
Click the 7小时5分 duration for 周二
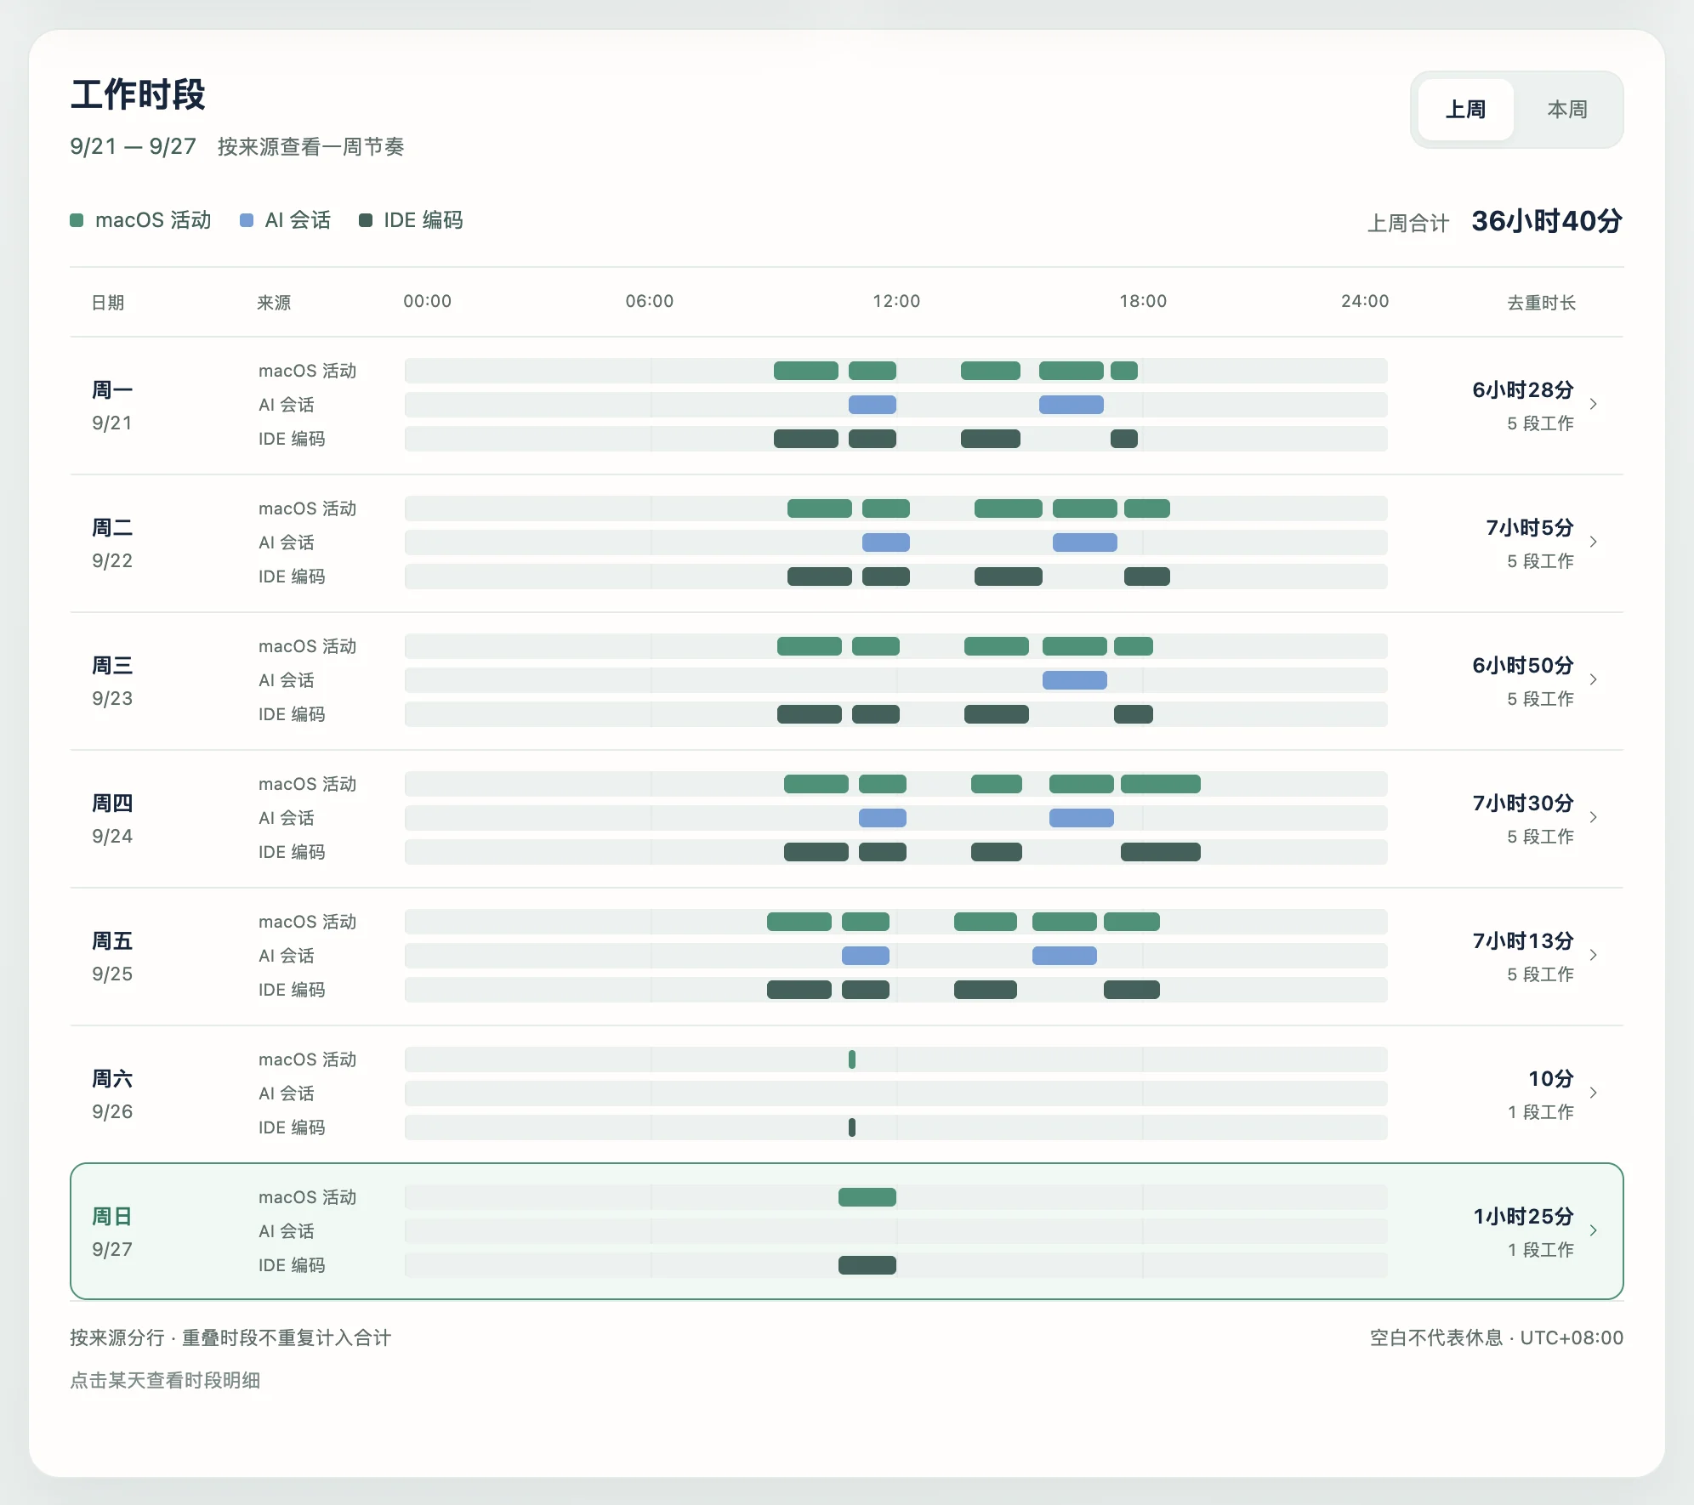click(1530, 528)
